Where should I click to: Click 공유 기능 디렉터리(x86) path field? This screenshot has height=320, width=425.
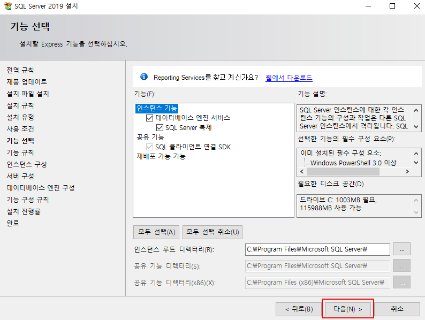[x=317, y=283]
